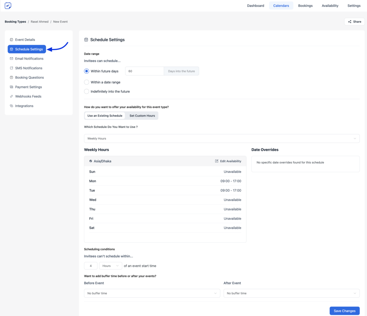Edit the days into the future value
Screen dimensions: 367x316
coord(144,71)
